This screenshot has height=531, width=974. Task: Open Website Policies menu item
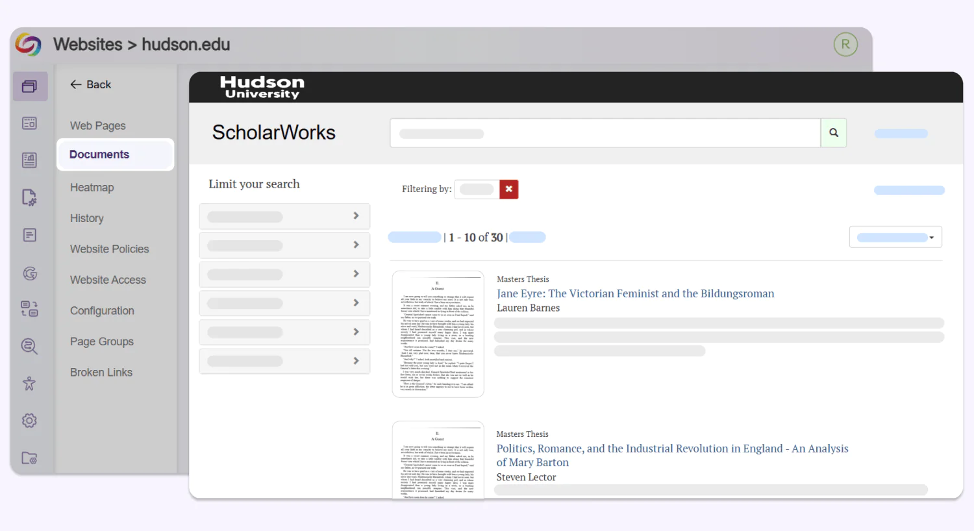pos(110,249)
